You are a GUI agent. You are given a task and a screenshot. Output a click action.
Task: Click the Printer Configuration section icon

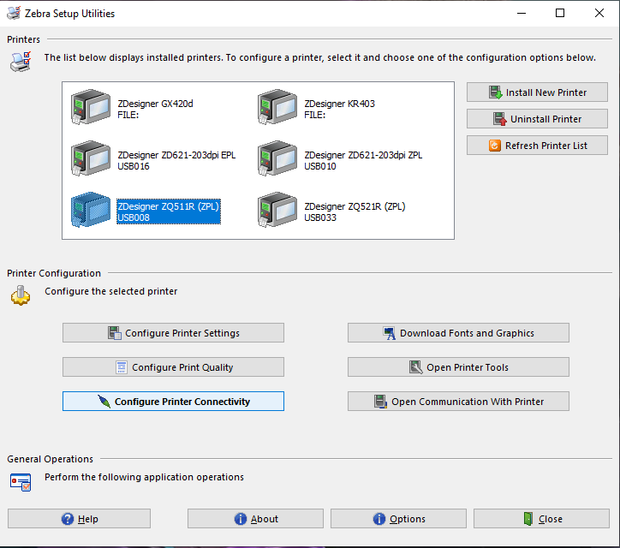pos(21,295)
